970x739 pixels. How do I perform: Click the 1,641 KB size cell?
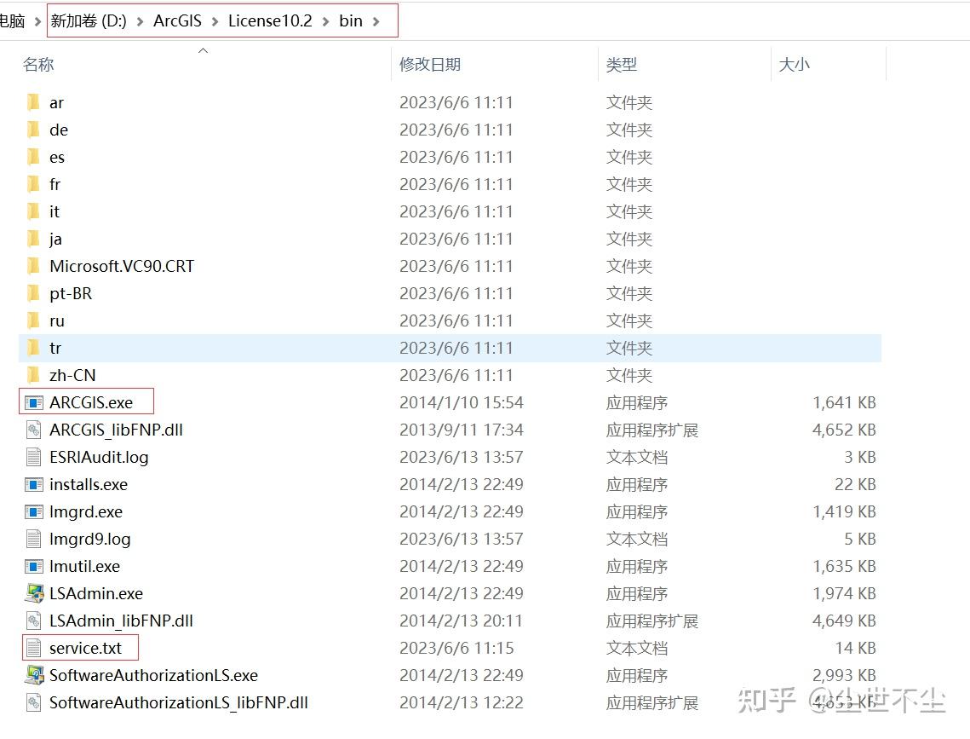coord(844,402)
